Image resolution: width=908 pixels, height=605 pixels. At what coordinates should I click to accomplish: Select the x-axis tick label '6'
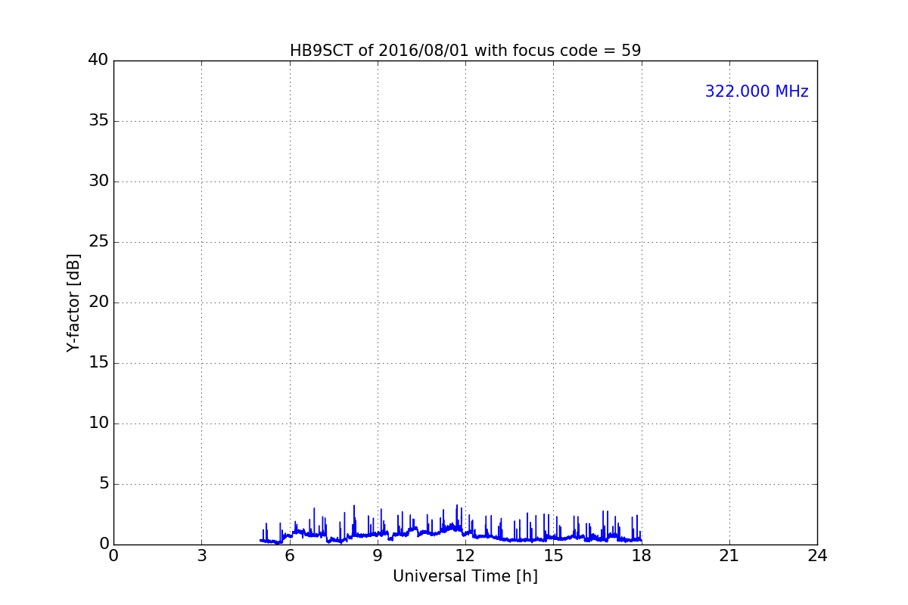(x=290, y=556)
